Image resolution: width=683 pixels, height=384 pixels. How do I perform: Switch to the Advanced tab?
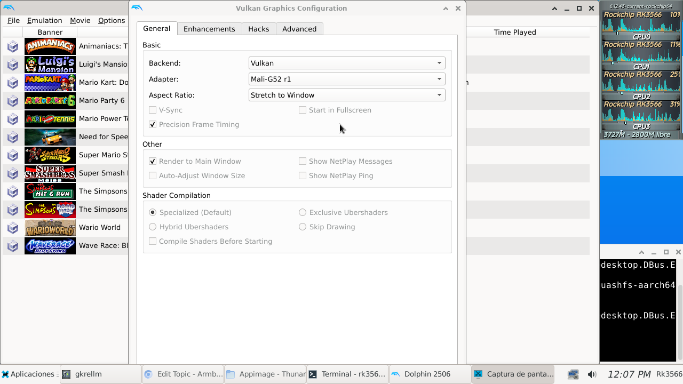click(299, 29)
